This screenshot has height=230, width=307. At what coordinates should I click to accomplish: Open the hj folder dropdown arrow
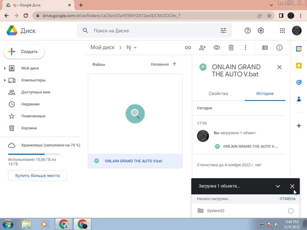(x=135, y=48)
